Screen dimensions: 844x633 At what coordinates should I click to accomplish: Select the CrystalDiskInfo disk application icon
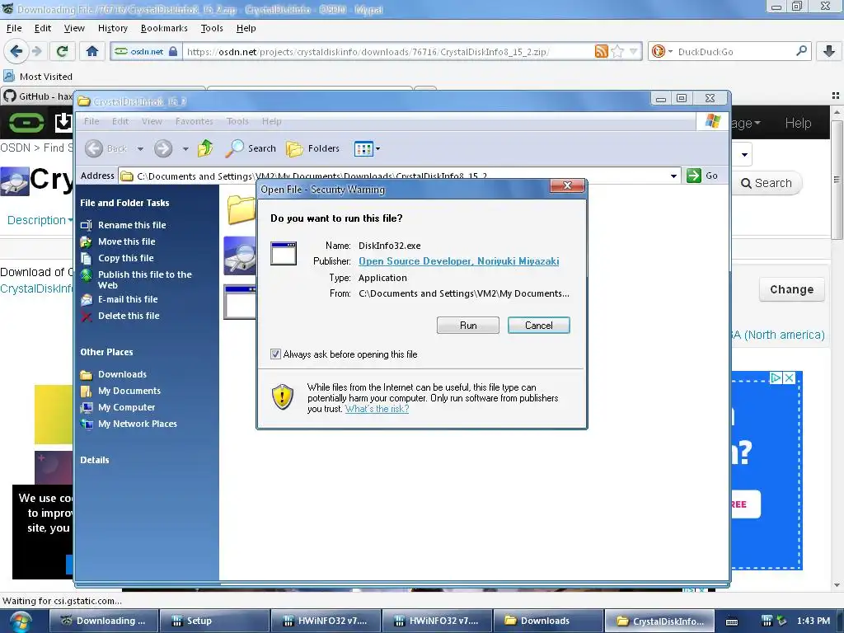coord(240,256)
